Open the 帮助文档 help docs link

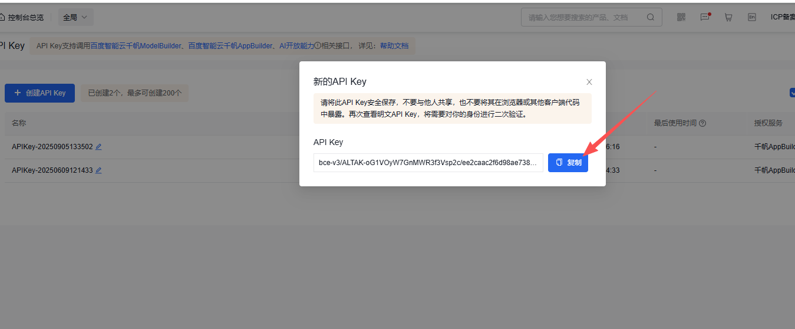(394, 45)
